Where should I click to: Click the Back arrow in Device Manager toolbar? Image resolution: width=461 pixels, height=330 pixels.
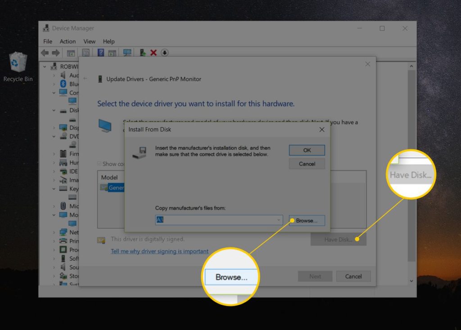45,53
